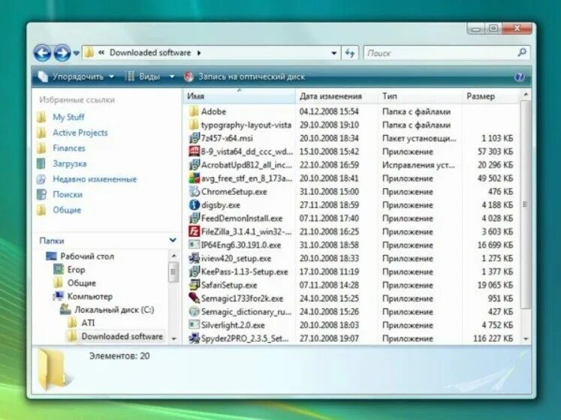Click breadcrumb arrow after Downloaded software
The height and width of the screenshot is (420, 561).
(x=198, y=53)
